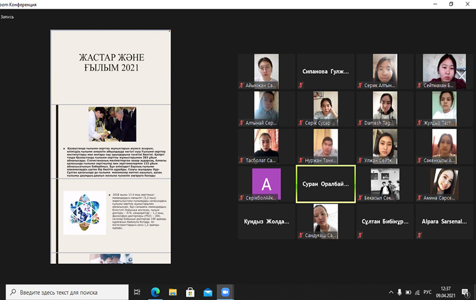Click the Запись recording indicator
The height and width of the screenshot is (300, 476).
tap(7, 17)
